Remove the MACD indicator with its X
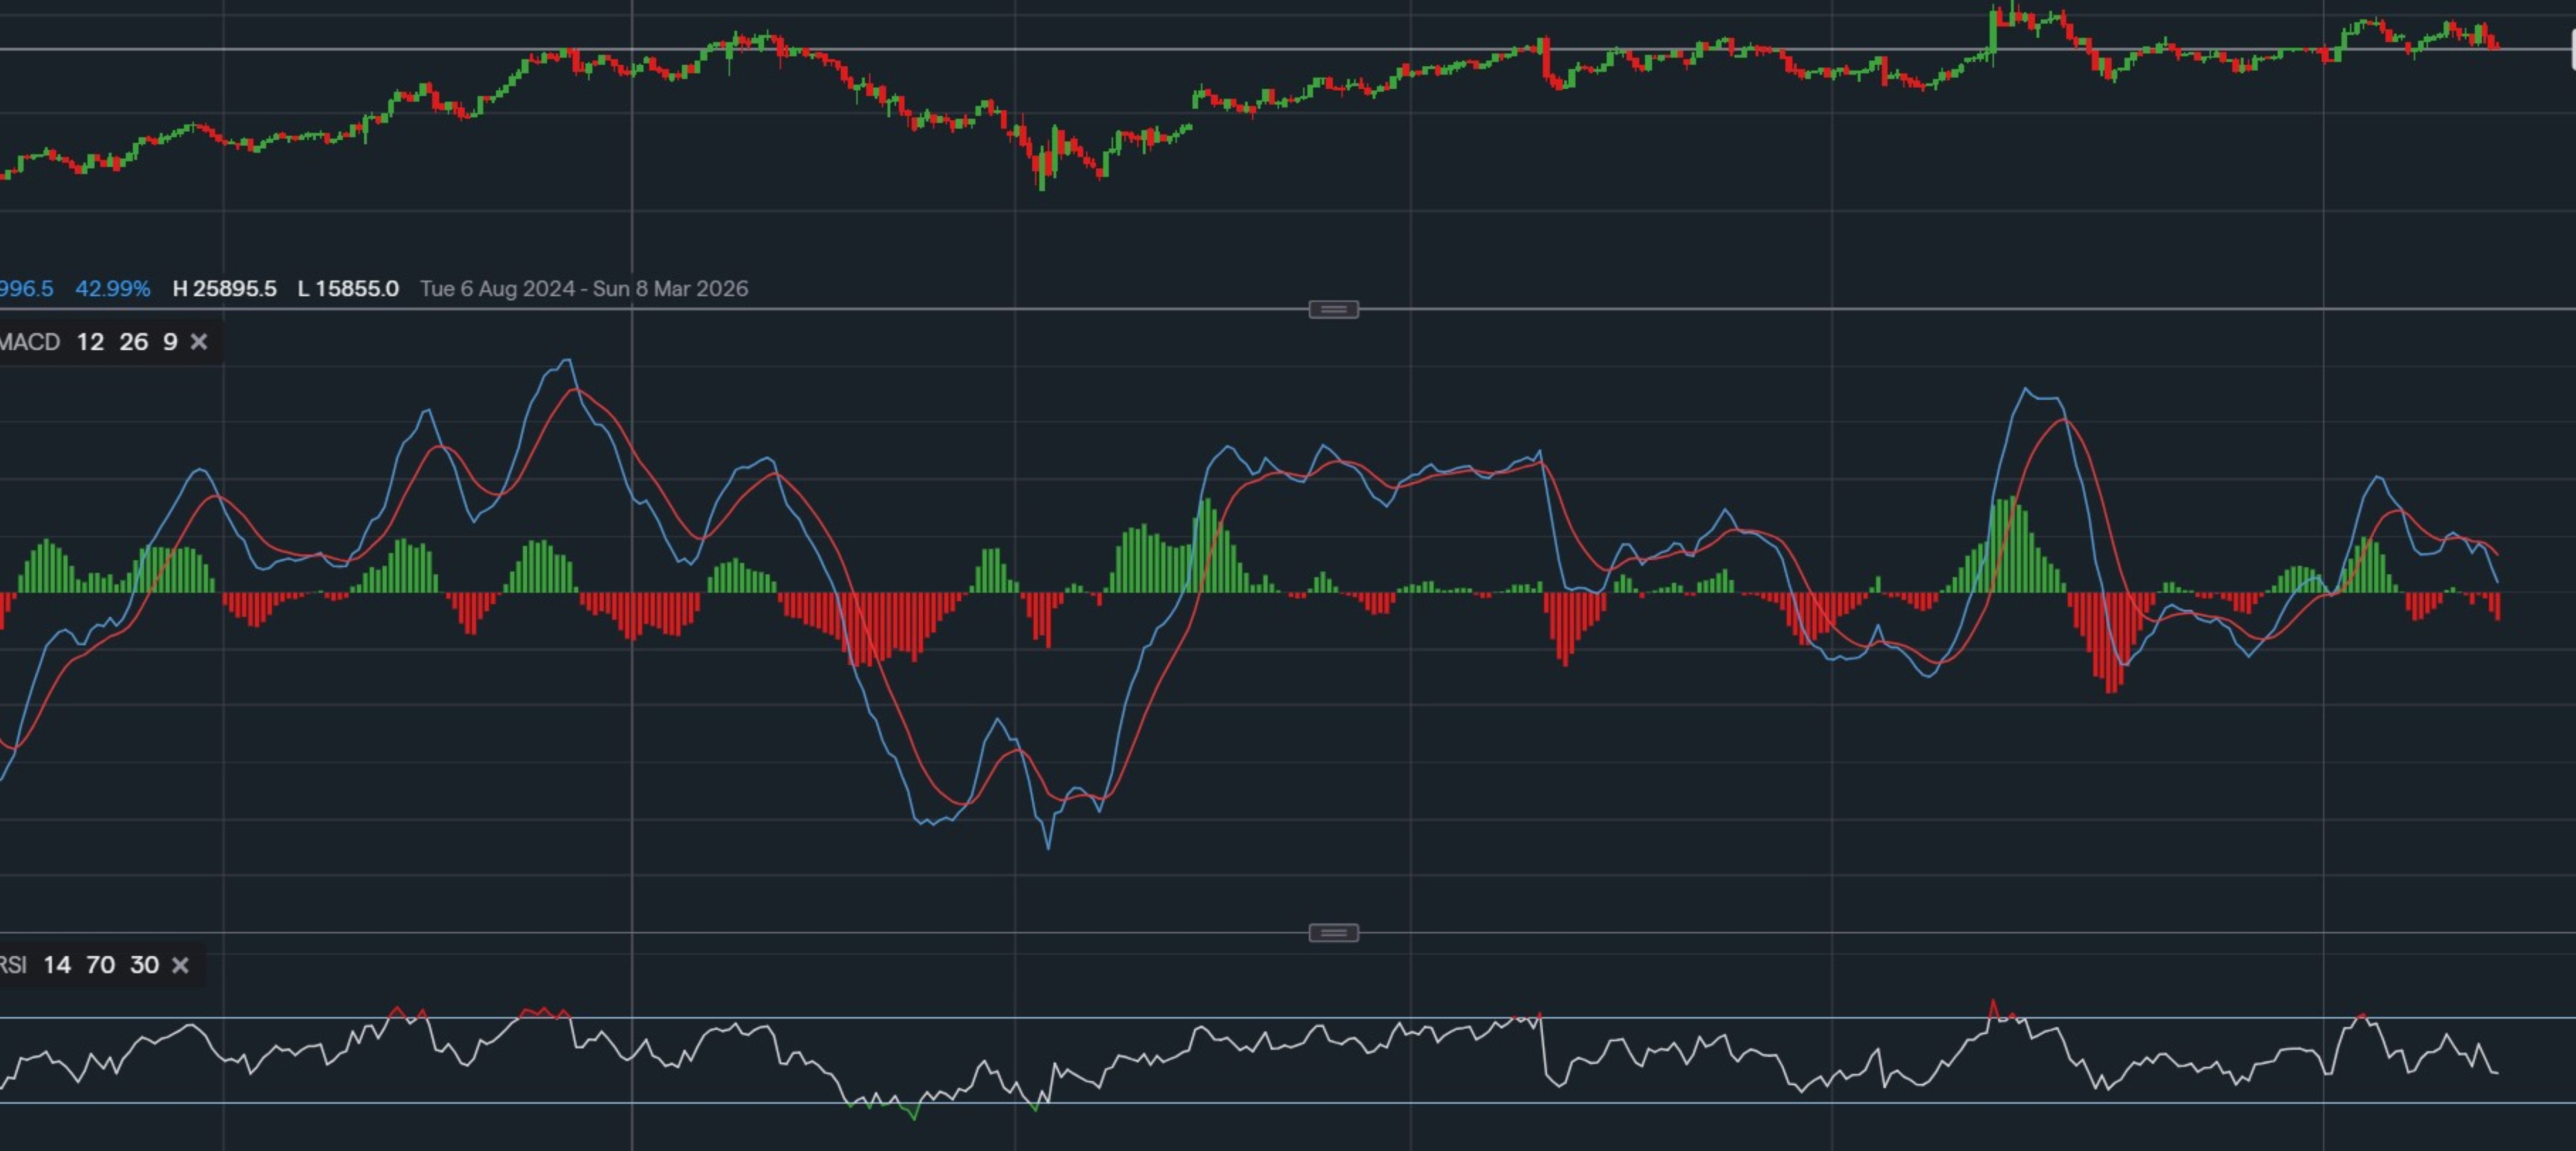Screen dimensions: 2576x1151 coord(199,343)
